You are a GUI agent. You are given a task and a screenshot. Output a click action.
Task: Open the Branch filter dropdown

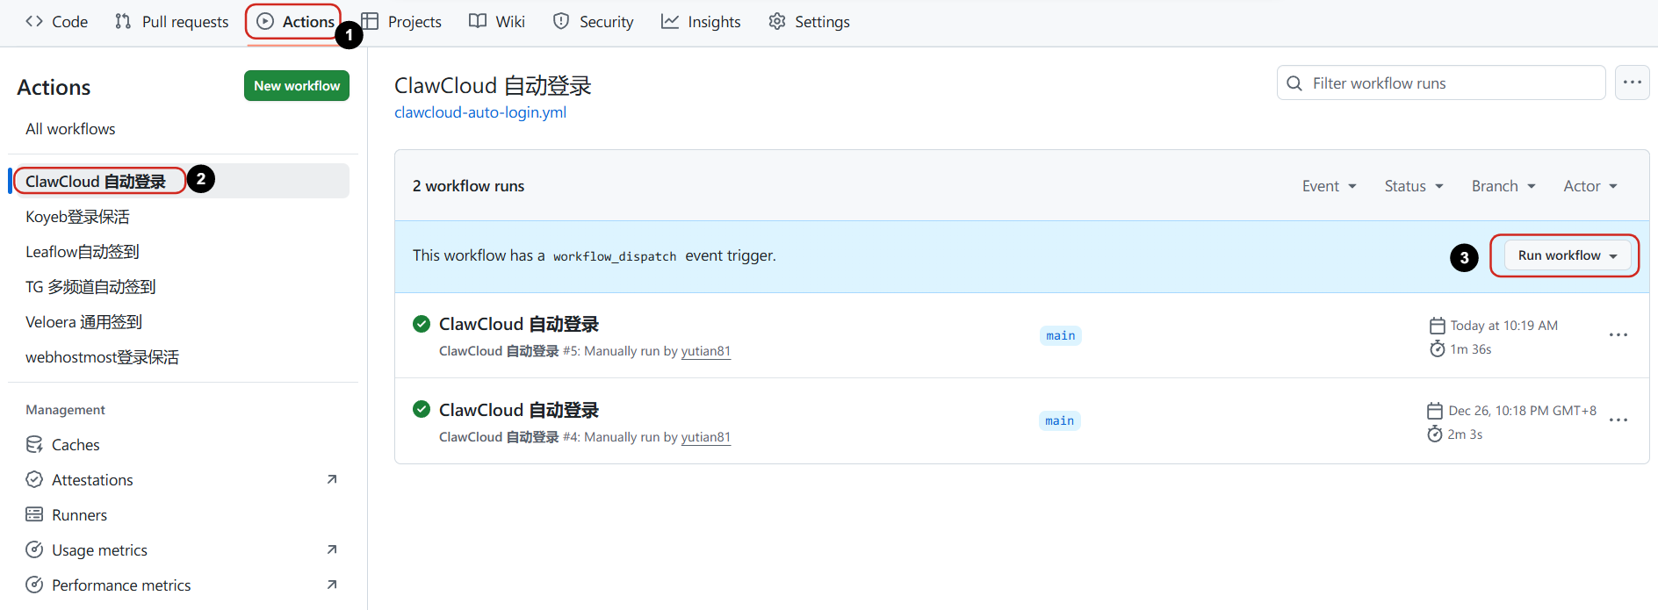[x=1503, y=186]
